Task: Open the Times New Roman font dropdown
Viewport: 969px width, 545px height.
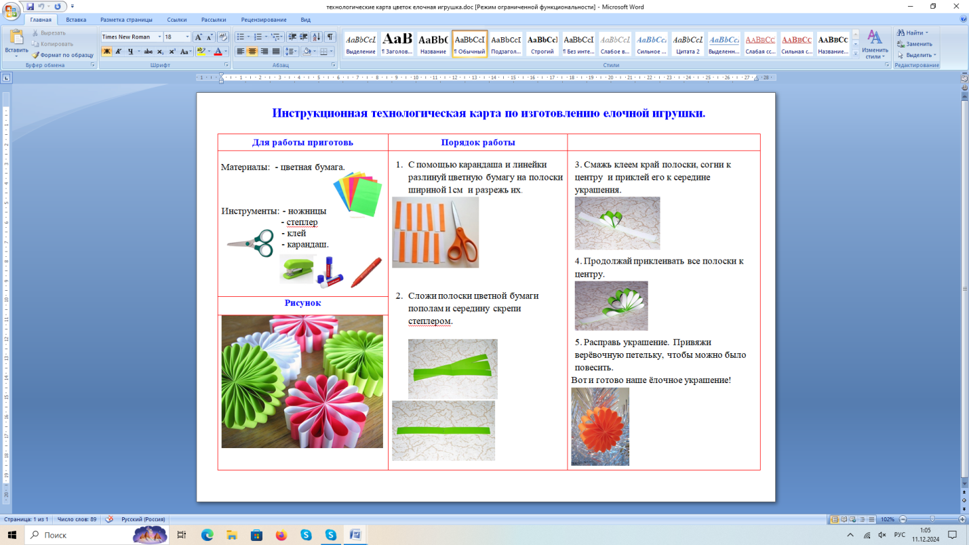Action: click(159, 37)
